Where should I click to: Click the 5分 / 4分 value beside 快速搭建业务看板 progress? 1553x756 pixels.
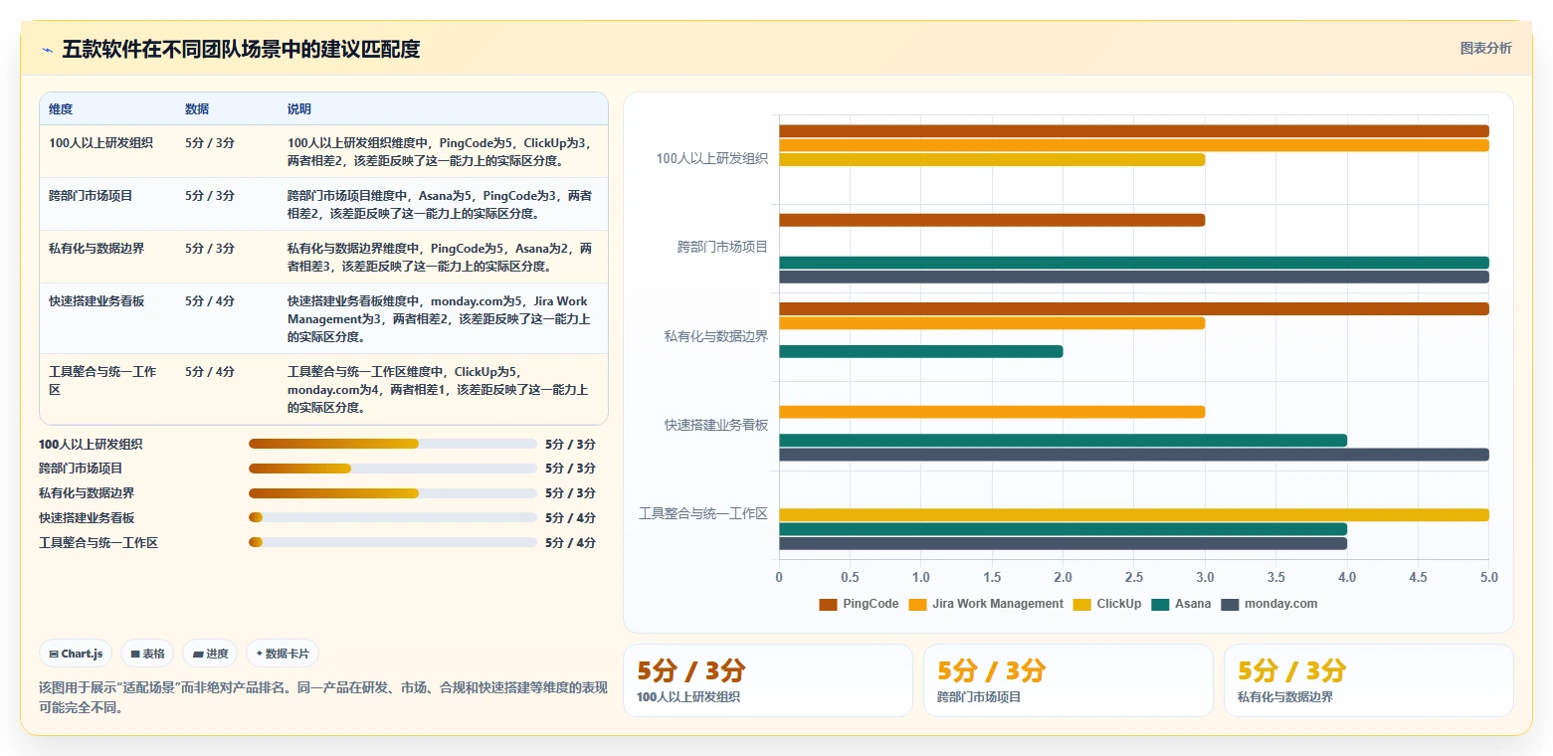click(x=570, y=518)
